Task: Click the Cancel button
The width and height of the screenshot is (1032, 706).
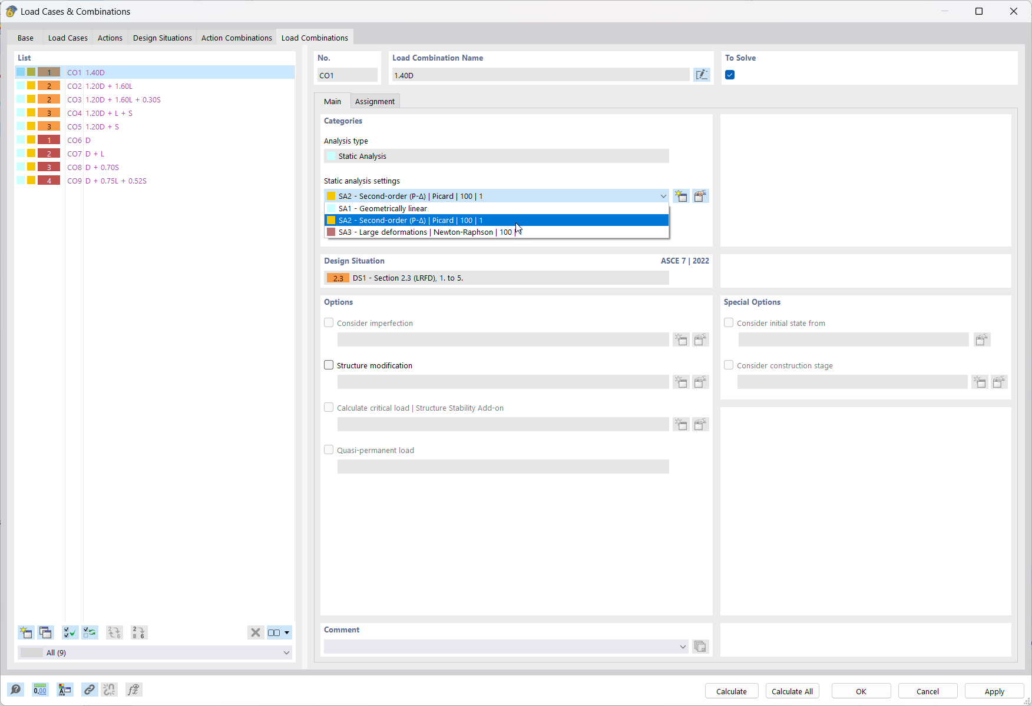Action: tap(928, 691)
